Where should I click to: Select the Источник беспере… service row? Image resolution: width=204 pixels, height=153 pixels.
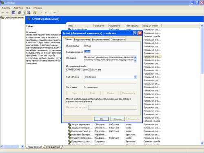point(115,135)
